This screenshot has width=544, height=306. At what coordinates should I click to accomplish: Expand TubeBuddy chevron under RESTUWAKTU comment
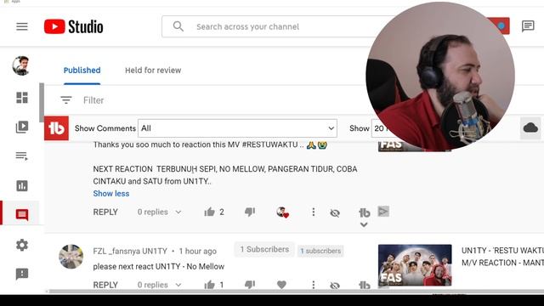coord(364,224)
